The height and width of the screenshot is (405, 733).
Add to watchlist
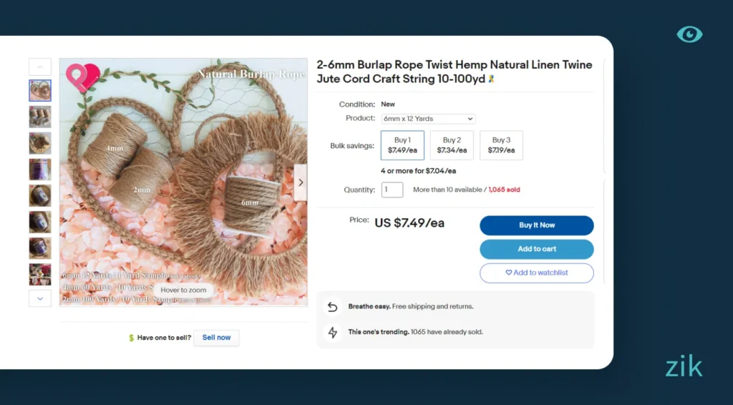[x=536, y=273]
